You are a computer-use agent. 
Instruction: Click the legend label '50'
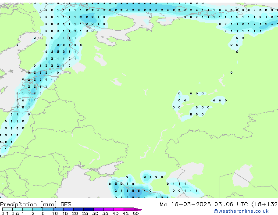tap(135, 213)
